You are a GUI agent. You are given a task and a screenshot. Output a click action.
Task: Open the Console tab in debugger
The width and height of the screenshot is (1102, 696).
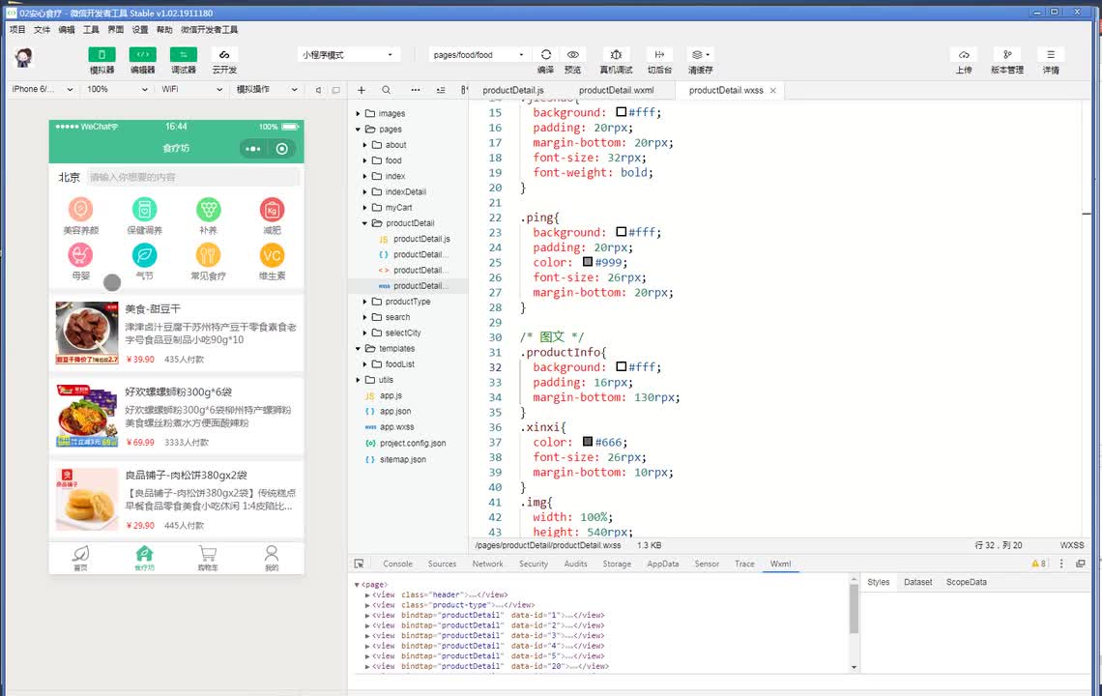click(397, 564)
